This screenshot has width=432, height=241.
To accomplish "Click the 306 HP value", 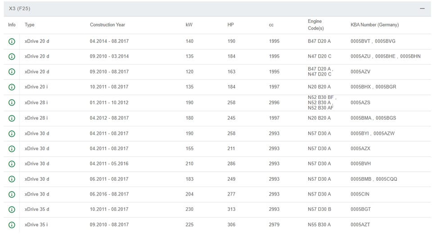I will pyautogui.click(x=231, y=225).
